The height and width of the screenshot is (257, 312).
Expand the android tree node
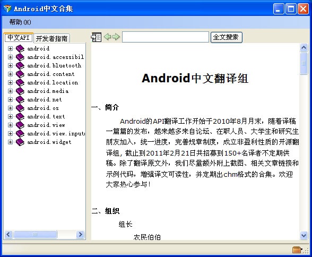pos(10,48)
